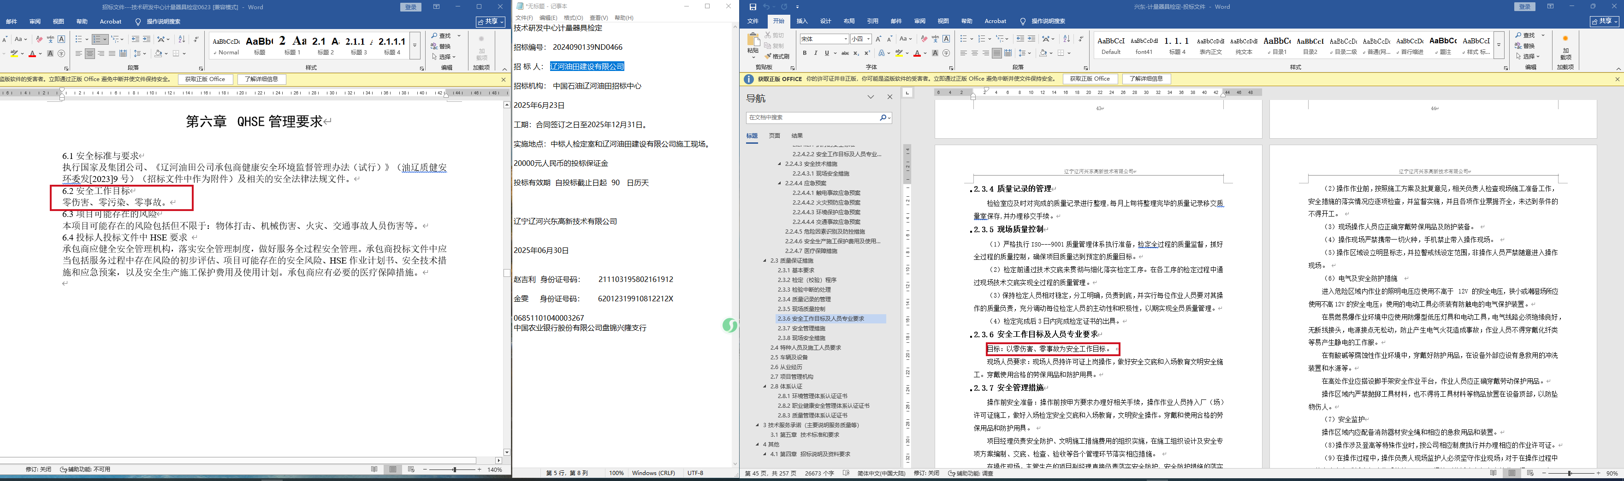Screen dimensions: 1624x481
Task: Open navigation pane options dropdown arrow
Action: tap(871, 97)
